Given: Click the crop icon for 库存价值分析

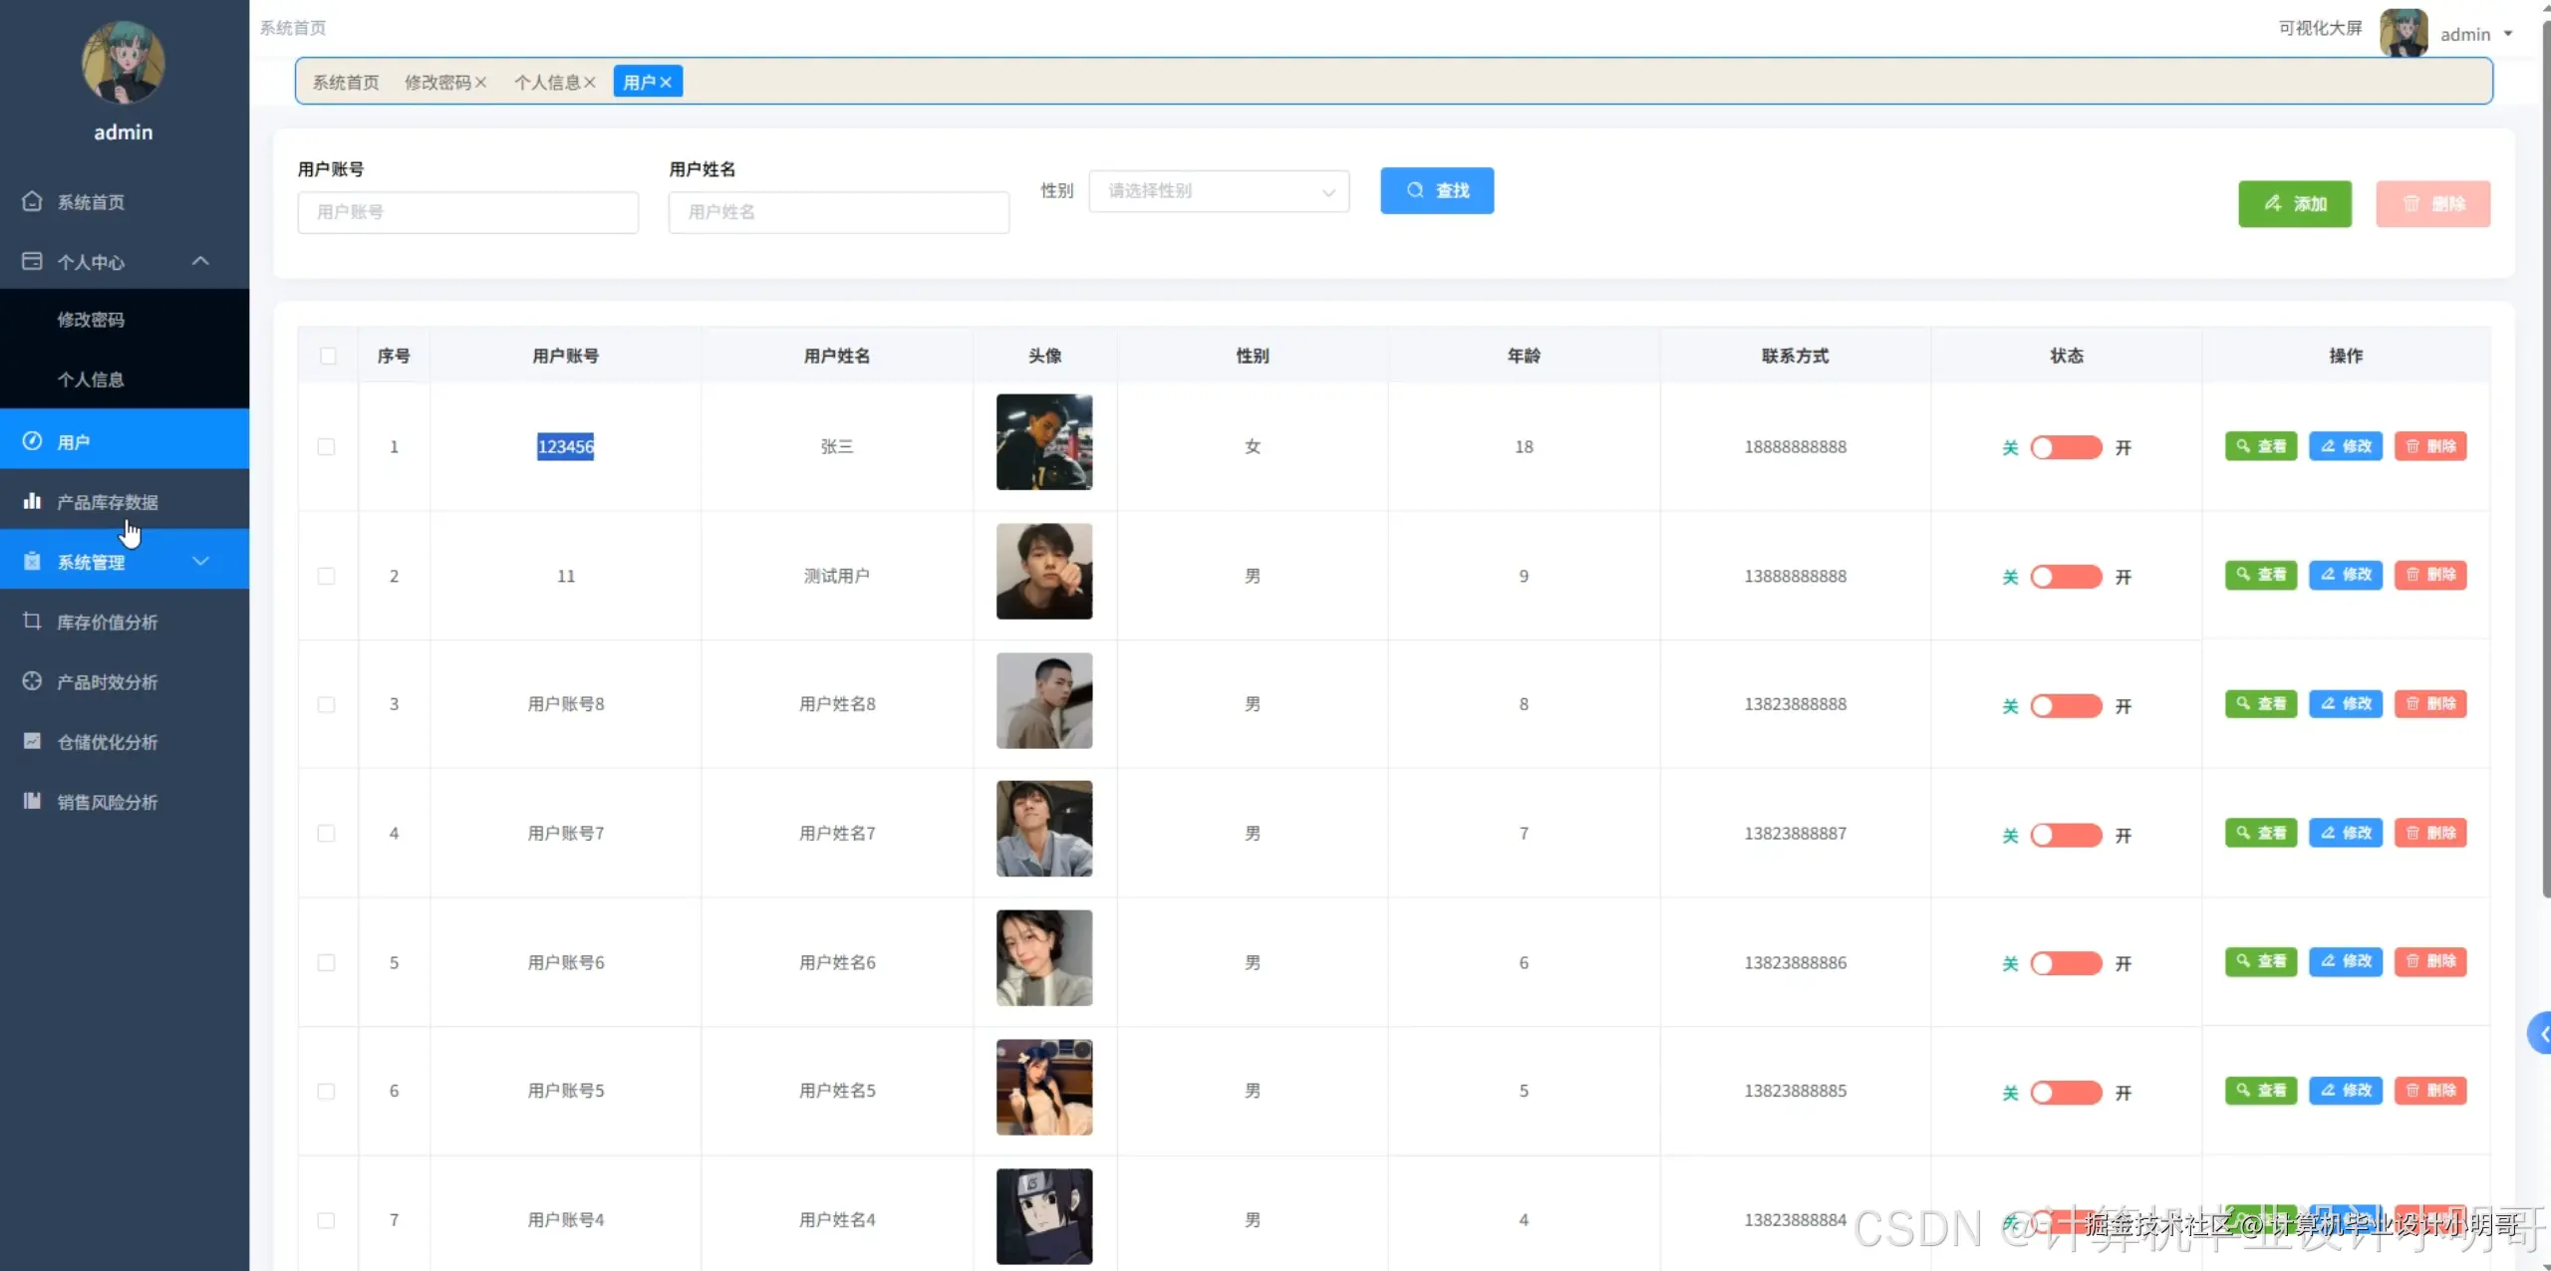Looking at the screenshot, I should coord(32,622).
